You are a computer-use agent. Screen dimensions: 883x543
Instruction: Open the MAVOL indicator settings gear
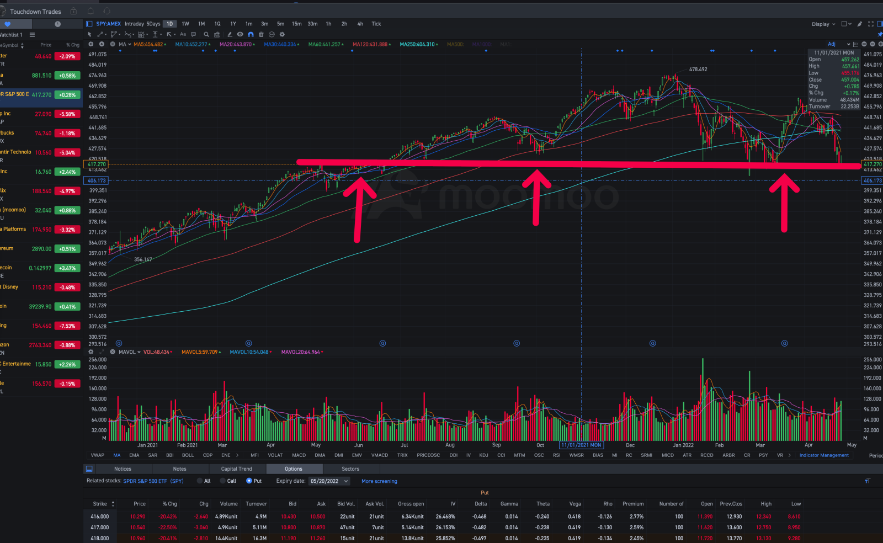tap(91, 352)
